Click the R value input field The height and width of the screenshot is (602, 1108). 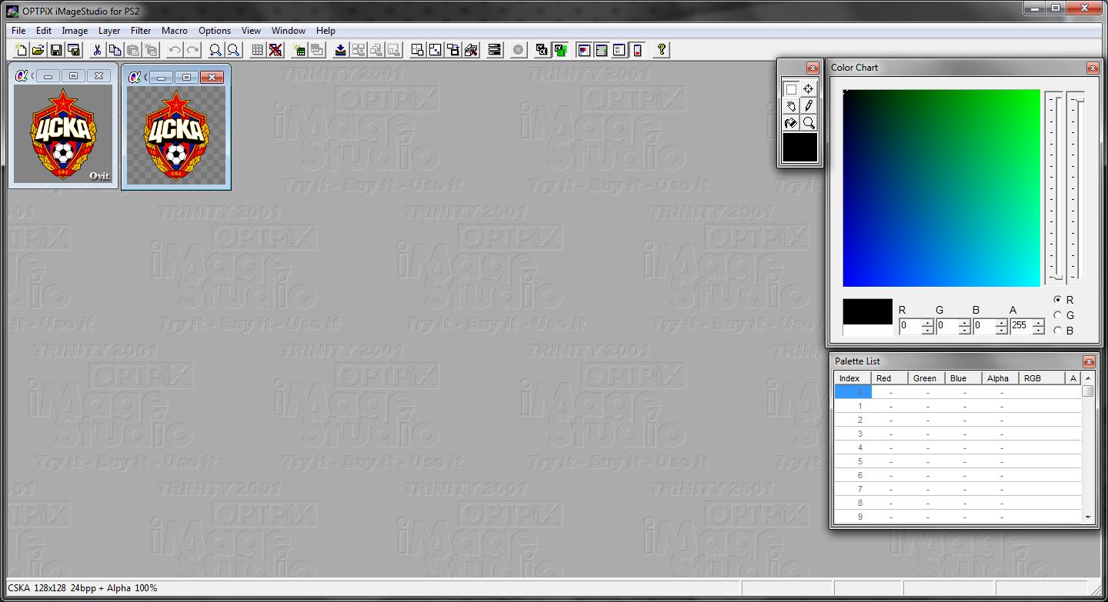point(910,326)
